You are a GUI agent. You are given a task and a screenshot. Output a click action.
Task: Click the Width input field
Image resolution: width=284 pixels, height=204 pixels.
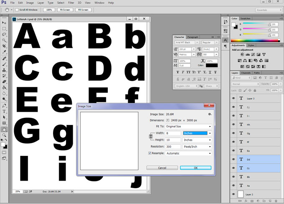click(x=173, y=133)
